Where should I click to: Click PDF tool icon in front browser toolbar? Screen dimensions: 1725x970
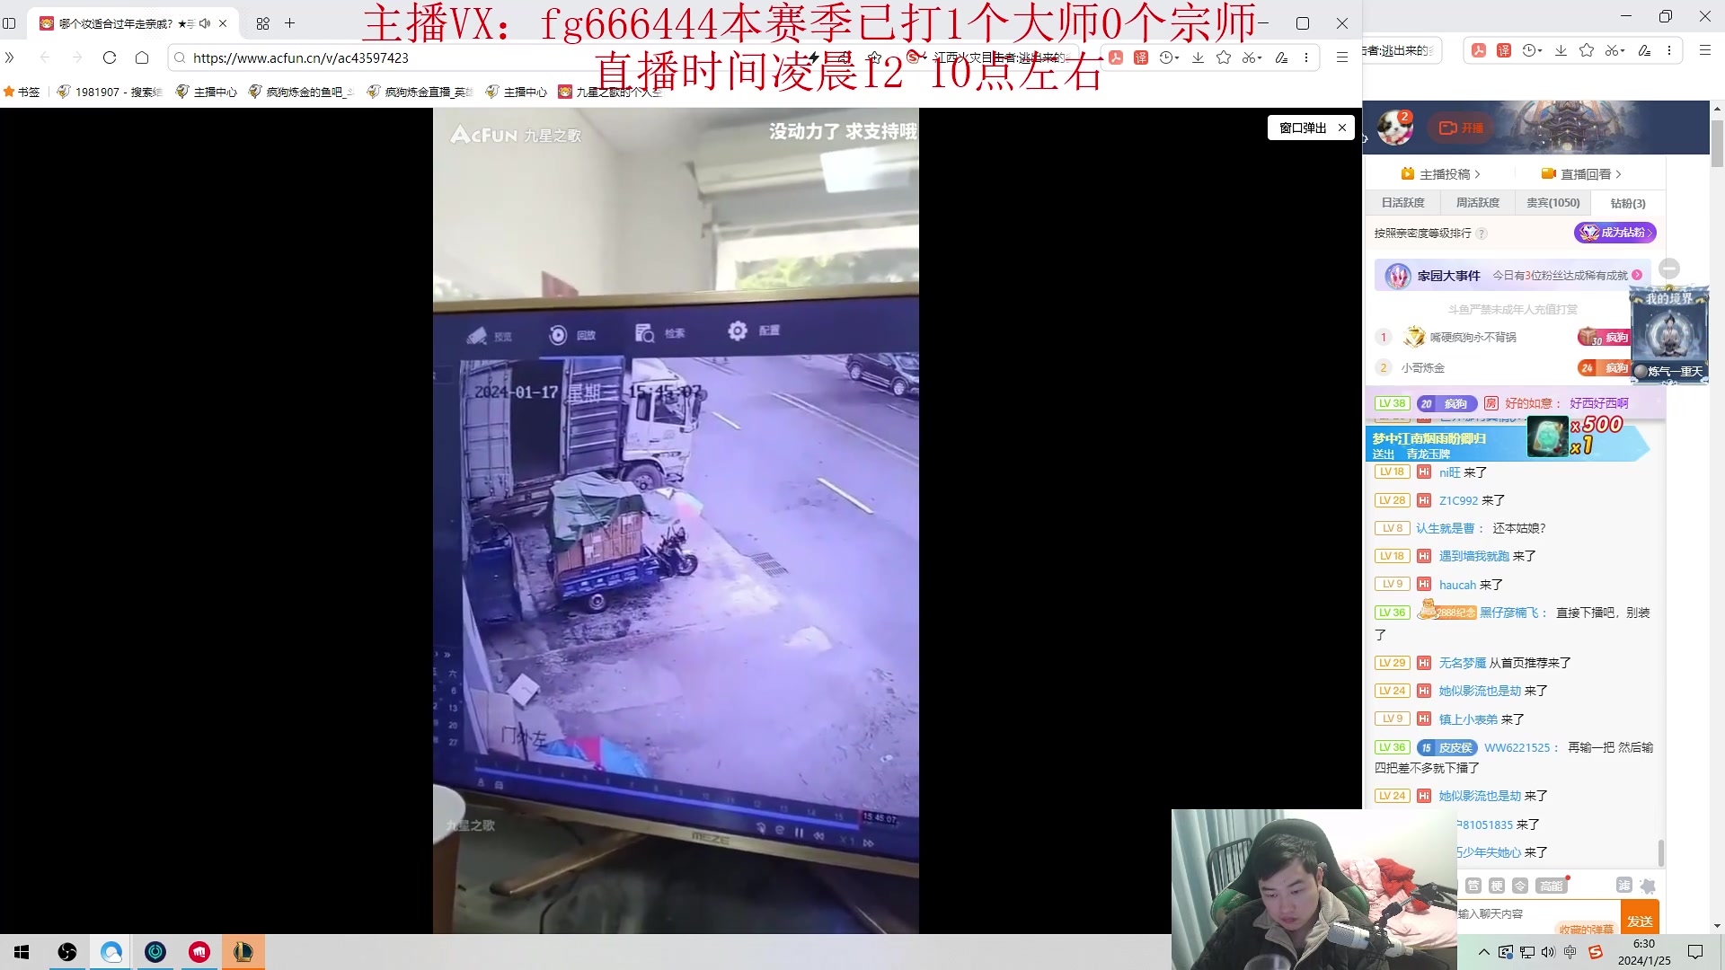pos(1116,57)
